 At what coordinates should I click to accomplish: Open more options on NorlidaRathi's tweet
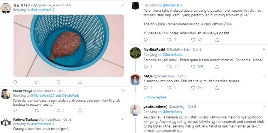click(x=264, y=49)
